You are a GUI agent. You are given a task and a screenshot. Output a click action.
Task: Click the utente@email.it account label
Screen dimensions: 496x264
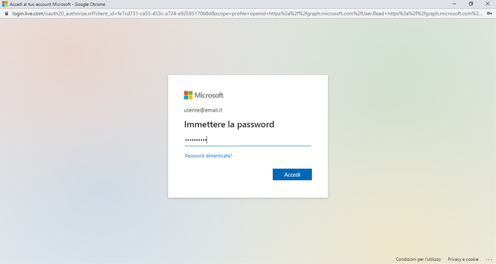point(203,110)
